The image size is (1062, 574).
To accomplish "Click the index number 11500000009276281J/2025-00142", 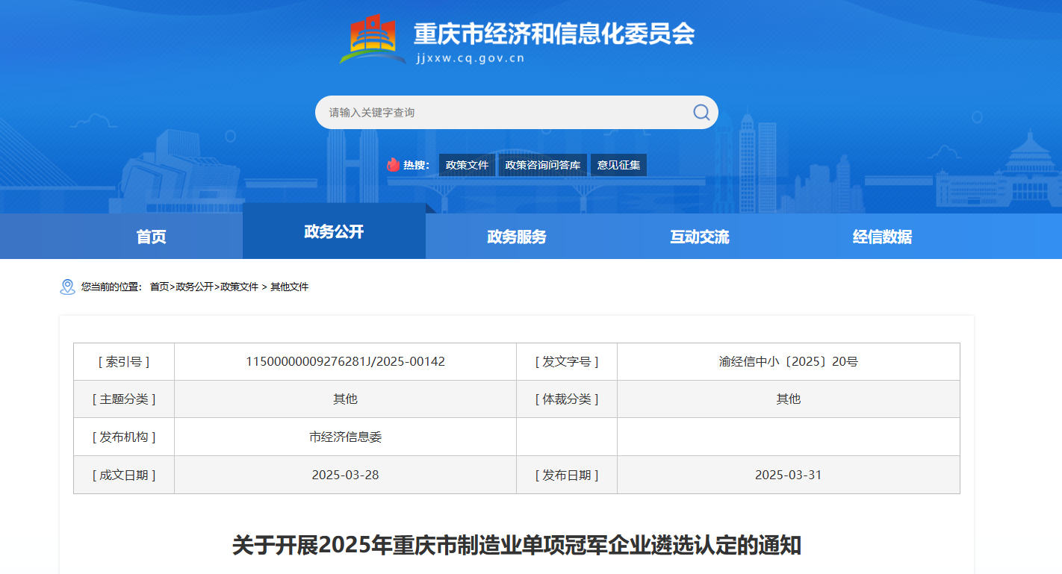I will click(345, 361).
